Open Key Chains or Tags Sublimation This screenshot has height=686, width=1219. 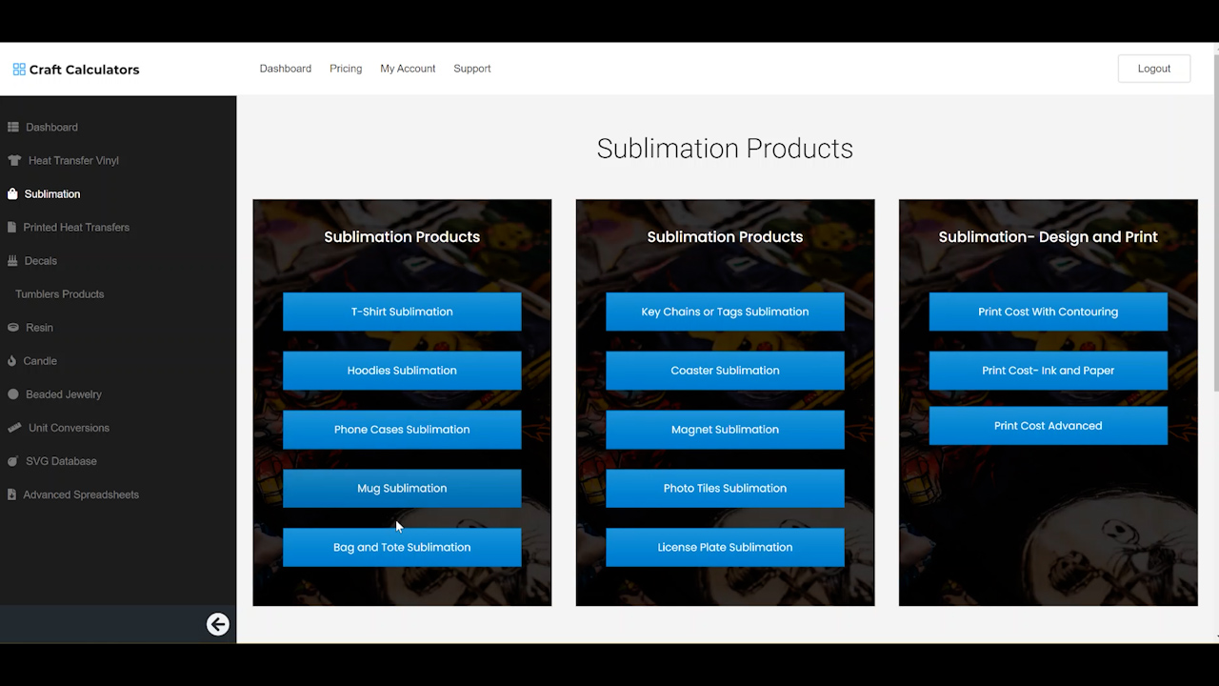pyautogui.click(x=725, y=312)
